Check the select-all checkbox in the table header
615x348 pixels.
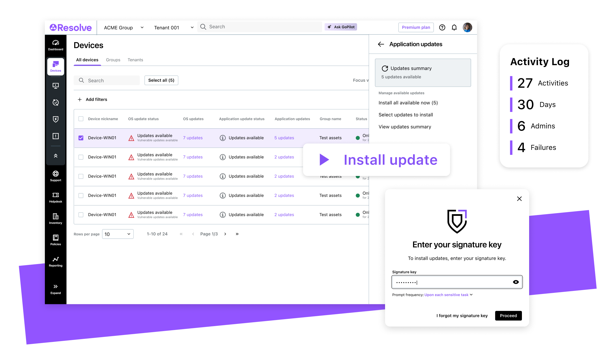pos(81,119)
